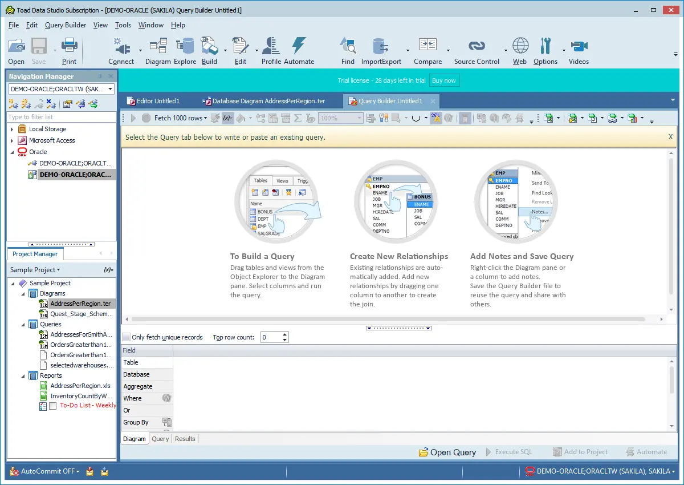Click the filter list input field
Image resolution: width=684 pixels, height=485 pixels.
62,117
